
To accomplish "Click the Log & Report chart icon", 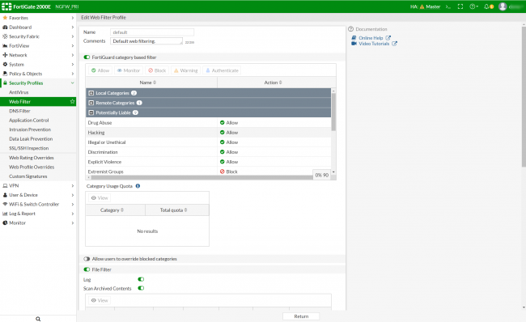I will [5, 214].
